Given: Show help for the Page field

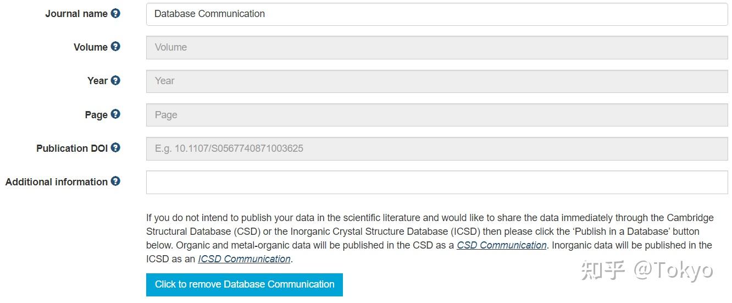Looking at the screenshot, I should click(115, 114).
